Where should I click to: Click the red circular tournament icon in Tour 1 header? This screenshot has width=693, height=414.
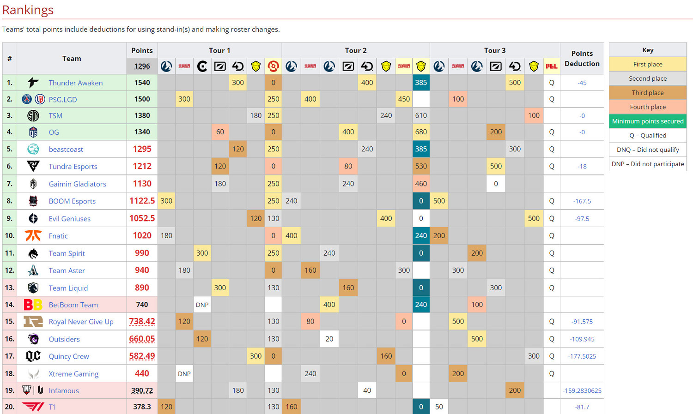pyautogui.click(x=273, y=66)
